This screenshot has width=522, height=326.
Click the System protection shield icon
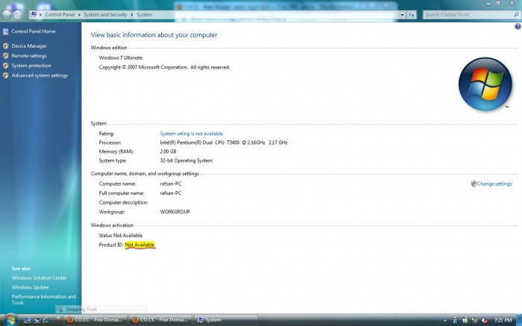tap(6, 66)
